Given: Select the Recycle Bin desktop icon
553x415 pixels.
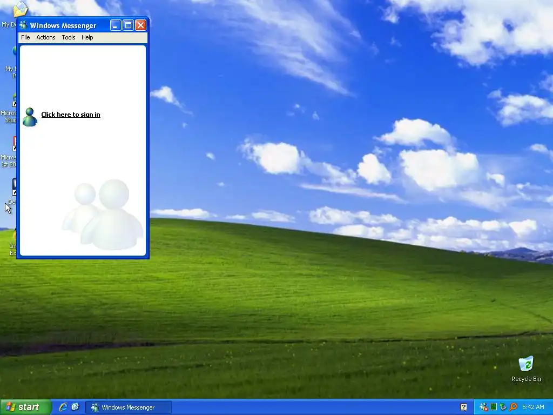Looking at the screenshot, I should click(526, 369).
